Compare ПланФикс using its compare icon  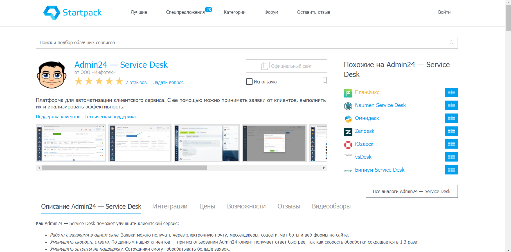click(x=451, y=92)
